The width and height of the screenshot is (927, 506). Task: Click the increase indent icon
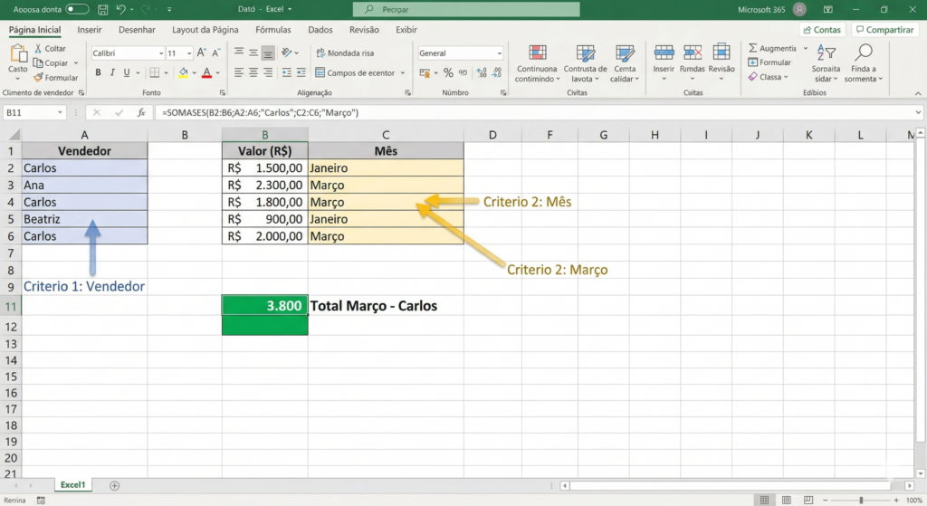[301, 72]
